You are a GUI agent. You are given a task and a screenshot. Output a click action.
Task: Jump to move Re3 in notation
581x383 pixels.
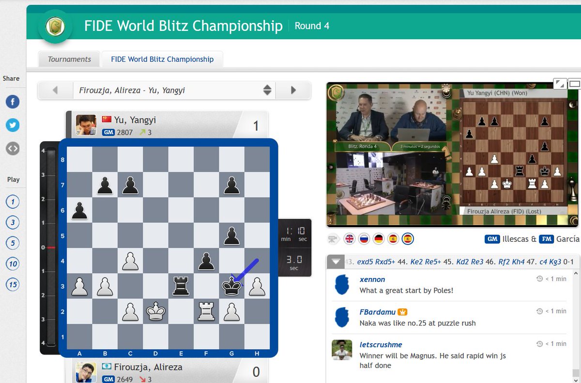477,262
